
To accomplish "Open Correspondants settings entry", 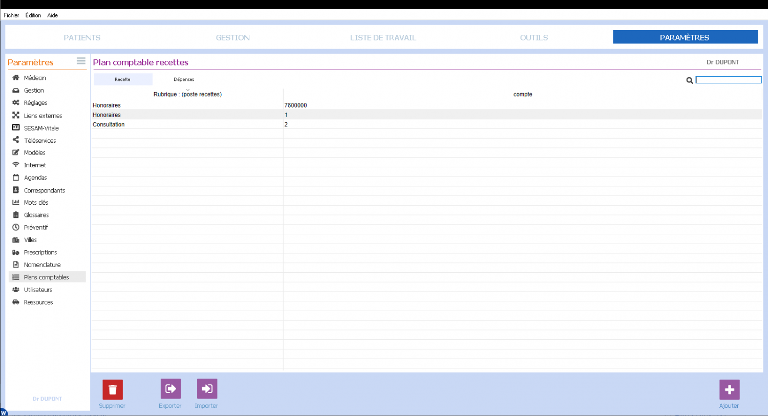I will [x=45, y=190].
